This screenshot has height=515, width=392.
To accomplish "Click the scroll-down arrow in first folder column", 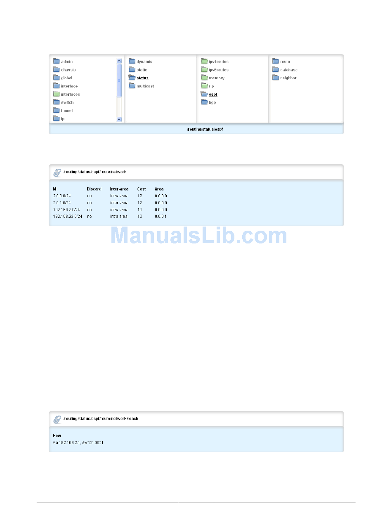I will click(119, 119).
